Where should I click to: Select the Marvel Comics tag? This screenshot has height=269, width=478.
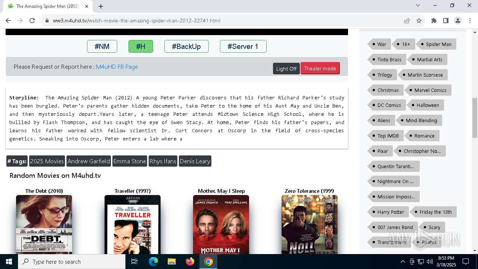tap(428, 90)
